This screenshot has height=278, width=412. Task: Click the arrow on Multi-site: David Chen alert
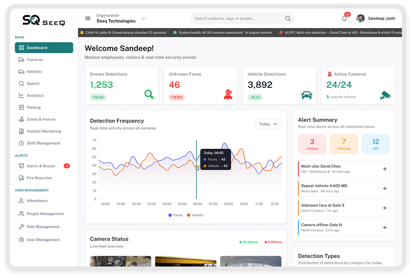click(x=384, y=169)
